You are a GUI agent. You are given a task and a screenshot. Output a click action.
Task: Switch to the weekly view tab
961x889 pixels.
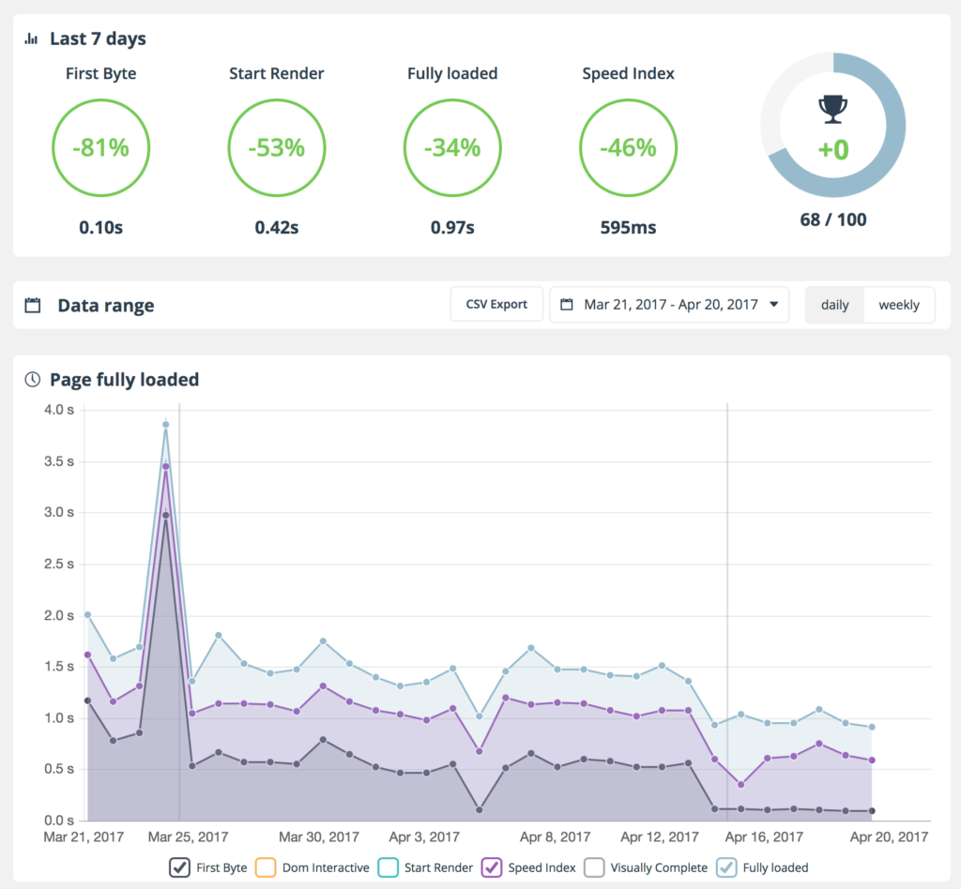pos(898,305)
